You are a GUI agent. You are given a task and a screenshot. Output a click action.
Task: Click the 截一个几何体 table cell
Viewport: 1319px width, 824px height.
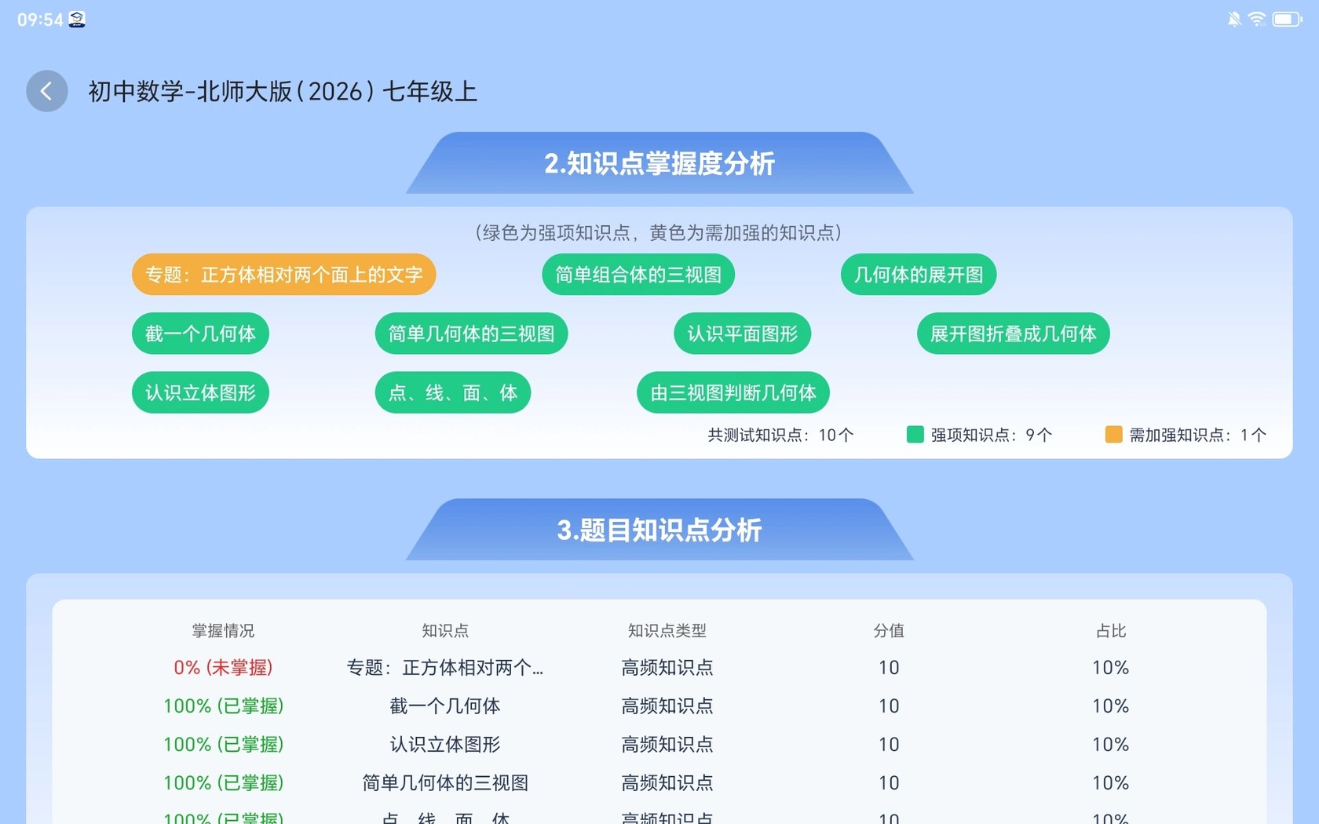[x=445, y=706]
